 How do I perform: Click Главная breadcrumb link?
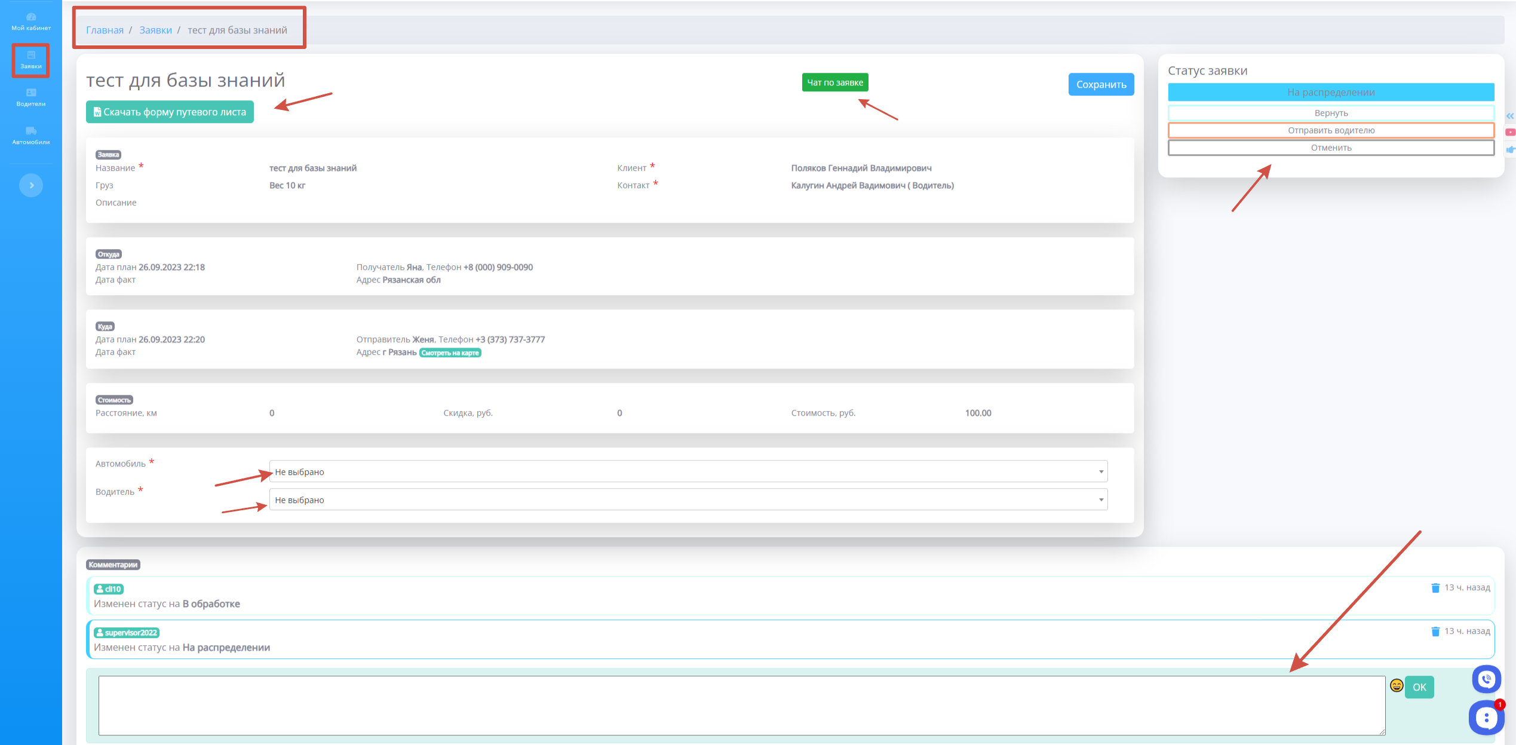105,30
